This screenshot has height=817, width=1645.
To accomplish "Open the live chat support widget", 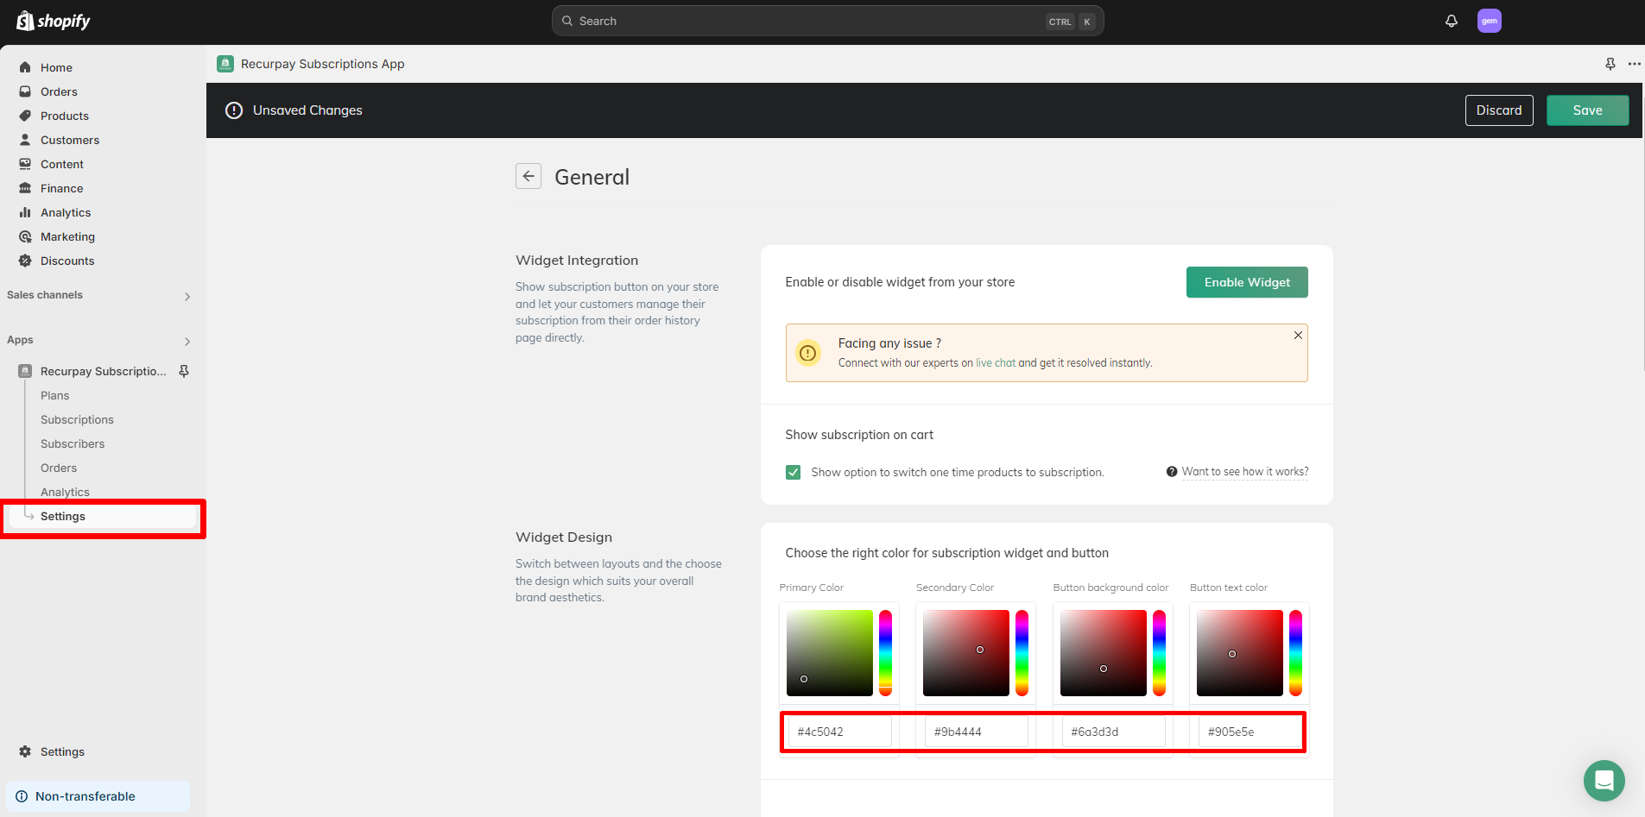I will click(1604, 781).
